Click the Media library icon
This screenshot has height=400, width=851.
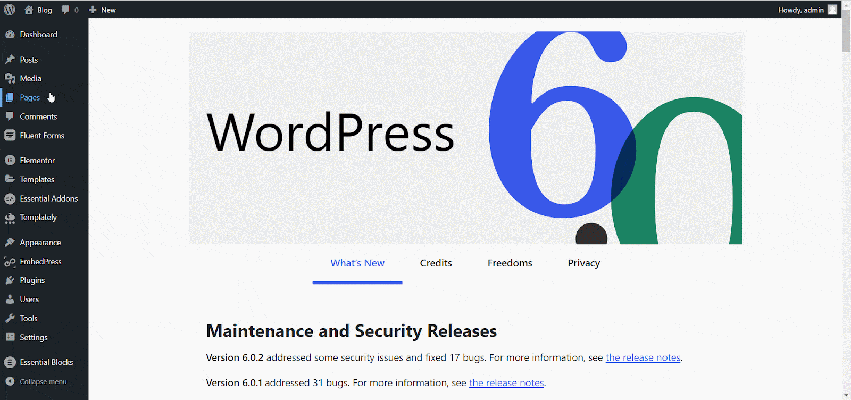(10, 78)
